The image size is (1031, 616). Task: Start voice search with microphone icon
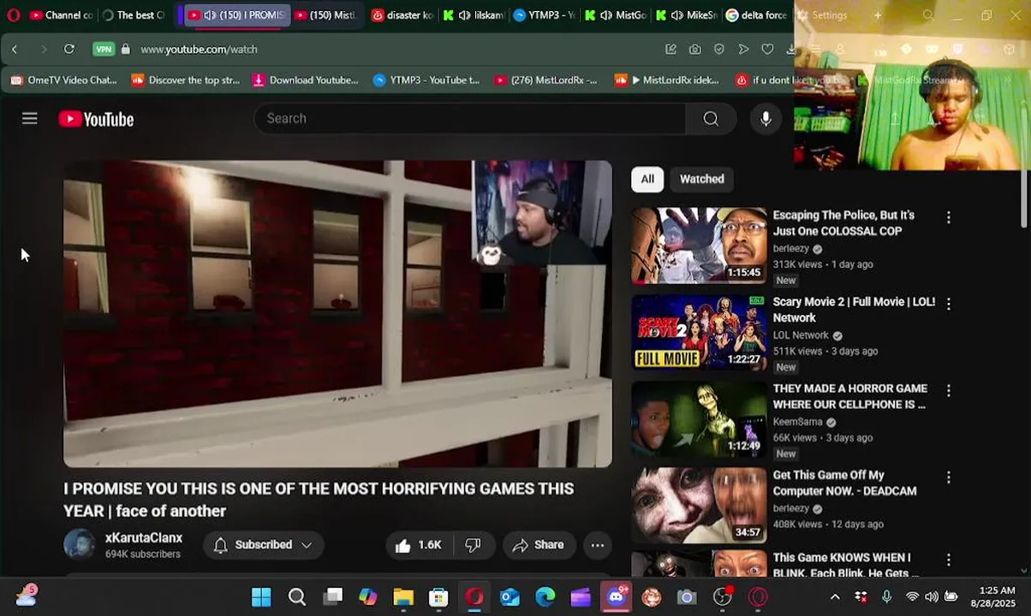pyautogui.click(x=766, y=119)
